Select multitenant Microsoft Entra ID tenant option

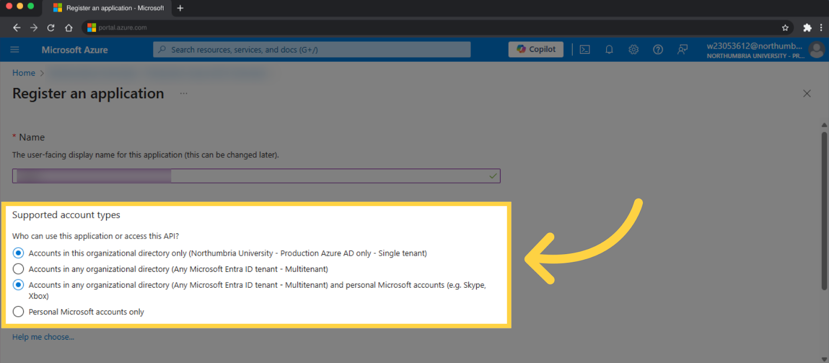pyautogui.click(x=18, y=269)
